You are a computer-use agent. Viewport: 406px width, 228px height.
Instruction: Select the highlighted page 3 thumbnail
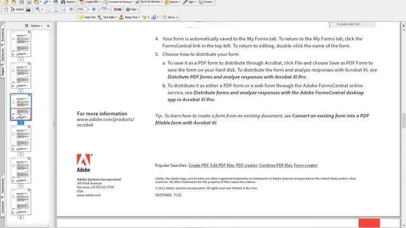click(x=21, y=107)
